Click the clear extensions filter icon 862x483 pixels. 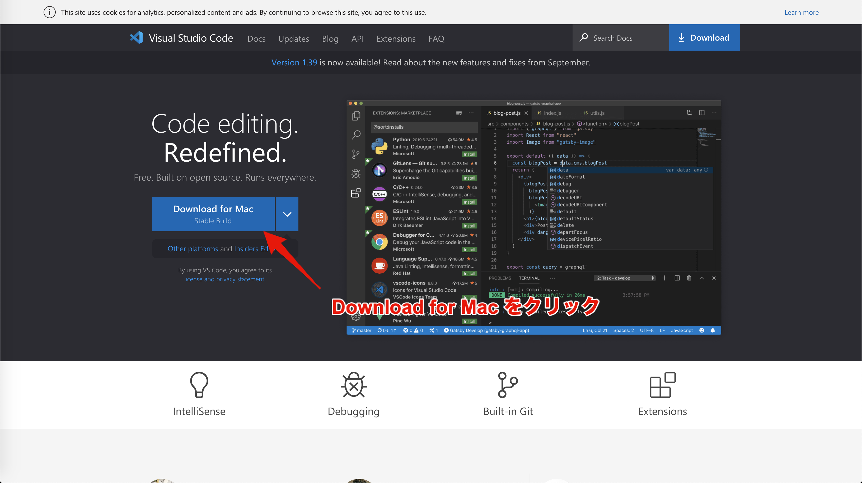459,113
